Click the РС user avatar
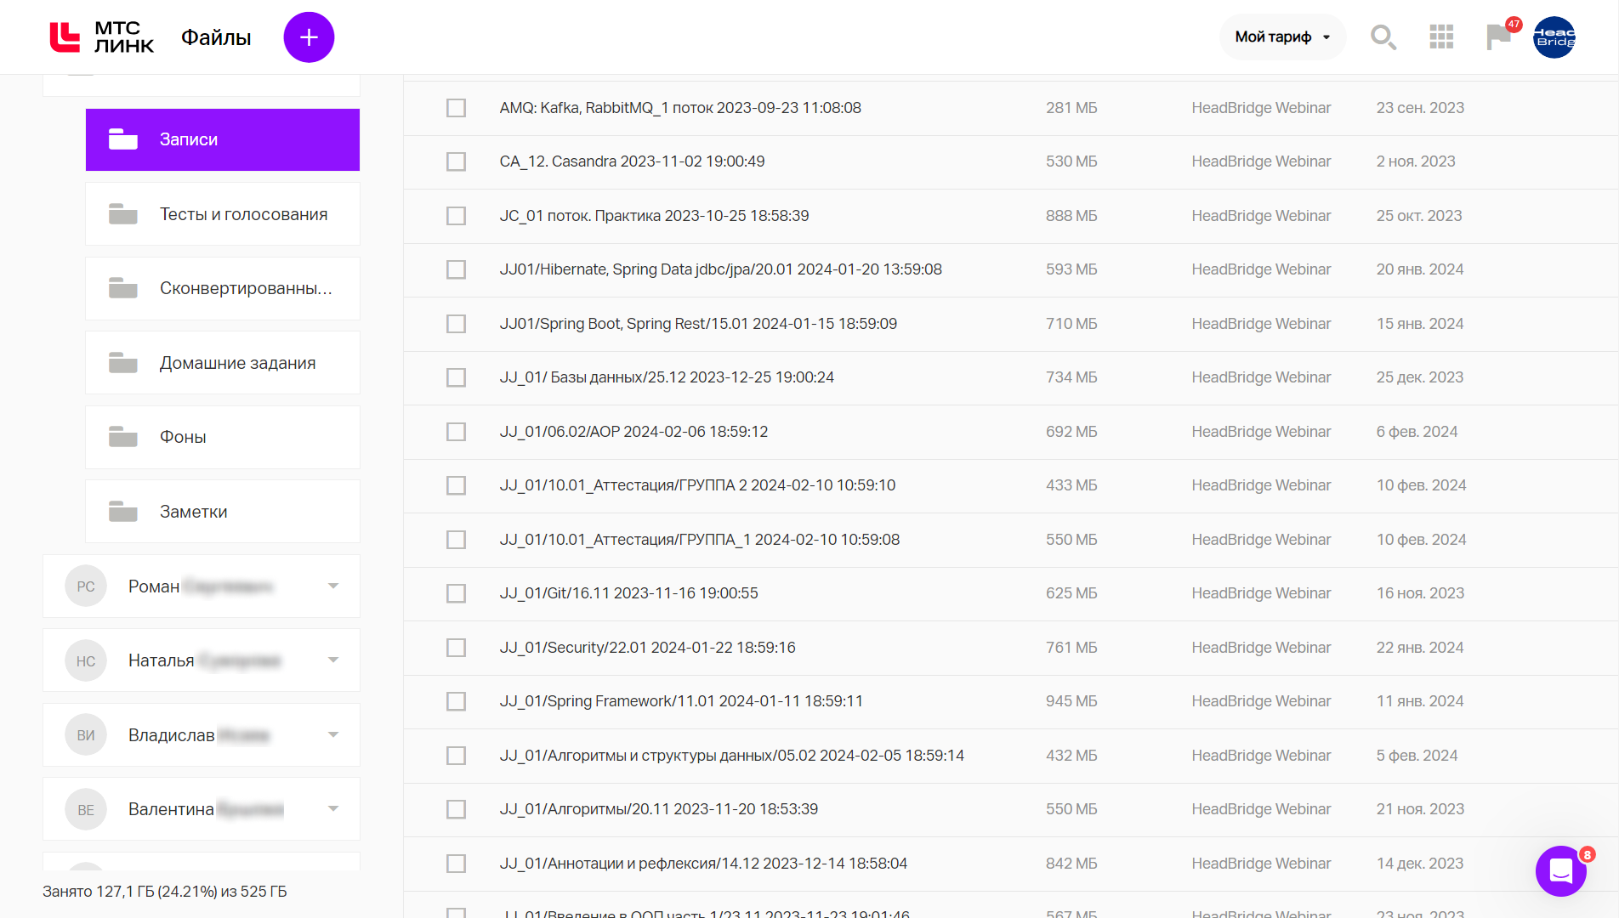This screenshot has width=1619, height=918. pyautogui.click(x=86, y=586)
